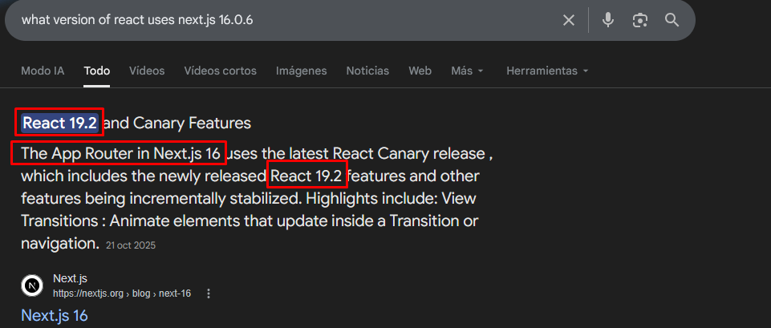The image size is (771, 328).
Task: Open the Herramientas dropdown
Action: [547, 71]
